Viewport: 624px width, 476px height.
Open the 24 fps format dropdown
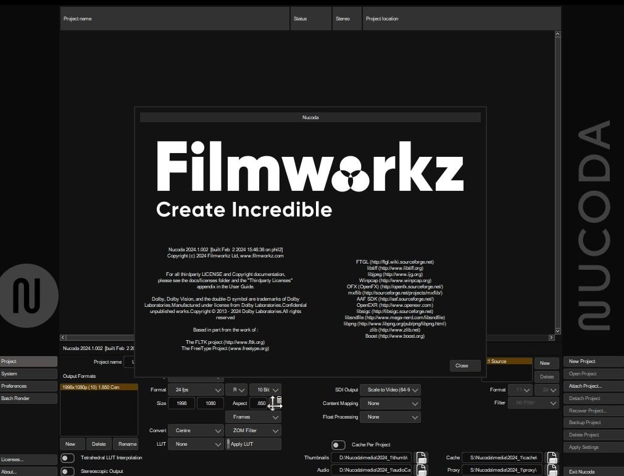196,390
